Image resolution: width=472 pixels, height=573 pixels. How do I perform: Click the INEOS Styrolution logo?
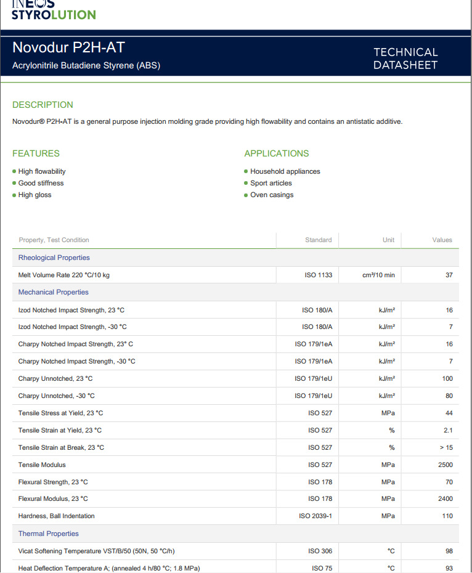(x=54, y=10)
